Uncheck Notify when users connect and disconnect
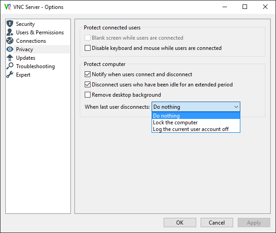Viewport: 276px width, 233px height. click(x=88, y=74)
